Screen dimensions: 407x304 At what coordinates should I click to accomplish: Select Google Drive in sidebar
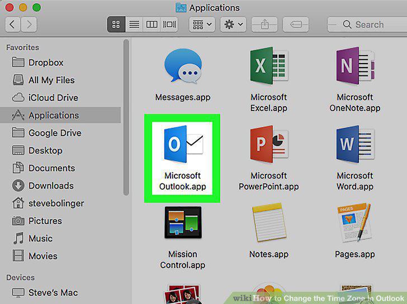pos(60,133)
